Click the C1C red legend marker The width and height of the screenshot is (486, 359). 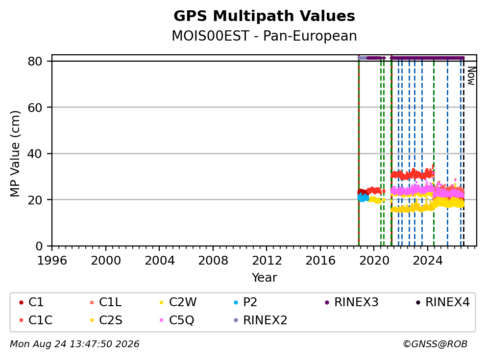(x=21, y=320)
